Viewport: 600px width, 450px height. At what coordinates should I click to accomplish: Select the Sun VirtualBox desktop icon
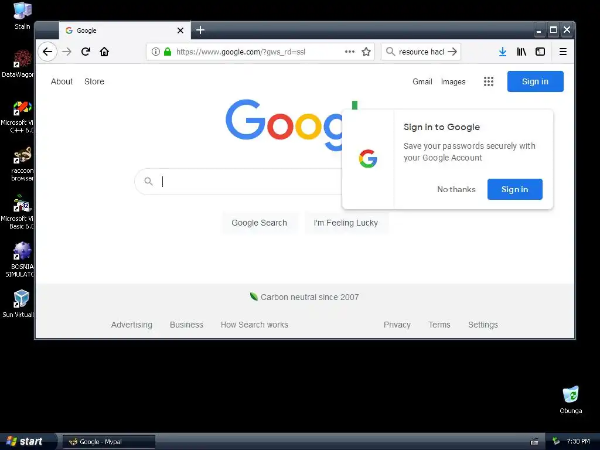pyautogui.click(x=18, y=304)
